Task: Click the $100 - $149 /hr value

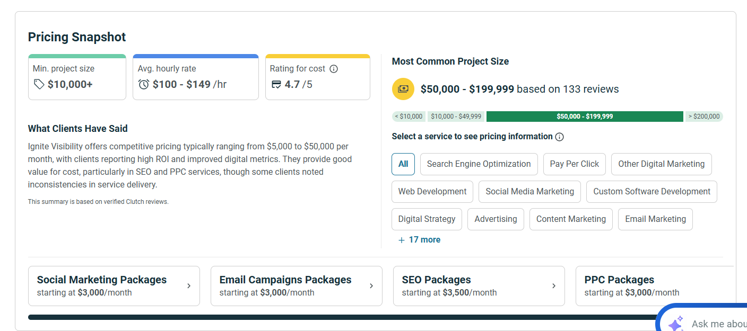Action: point(189,84)
